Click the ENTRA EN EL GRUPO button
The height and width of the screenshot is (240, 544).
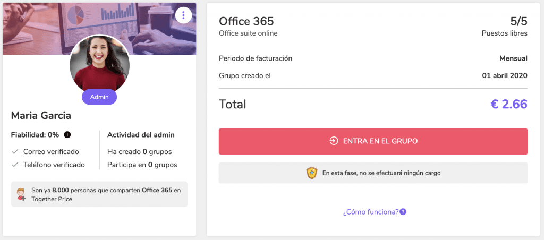click(x=373, y=141)
